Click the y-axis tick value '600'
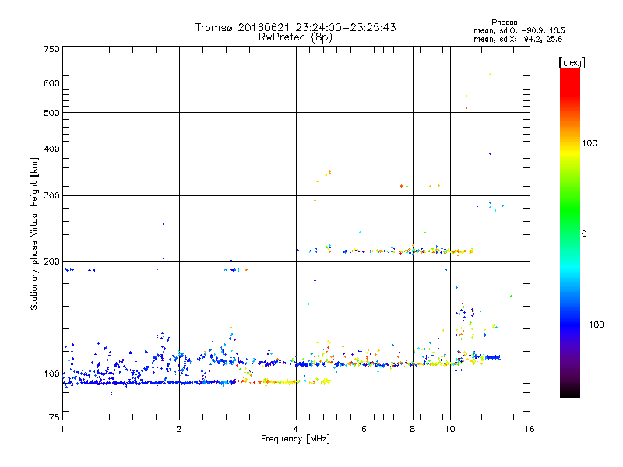Viewport: 623px width, 467px height. click(x=52, y=83)
